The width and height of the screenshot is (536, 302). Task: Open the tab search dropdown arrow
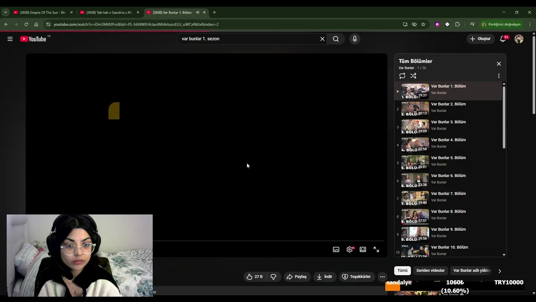(5, 13)
